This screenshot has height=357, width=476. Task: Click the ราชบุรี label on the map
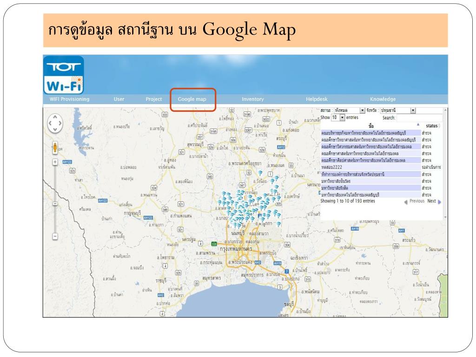(161, 281)
